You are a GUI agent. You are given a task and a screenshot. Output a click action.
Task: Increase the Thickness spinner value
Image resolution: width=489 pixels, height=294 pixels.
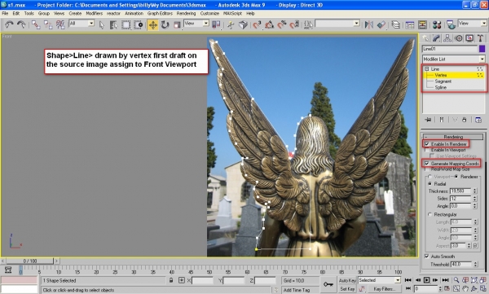(x=475, y=190)
